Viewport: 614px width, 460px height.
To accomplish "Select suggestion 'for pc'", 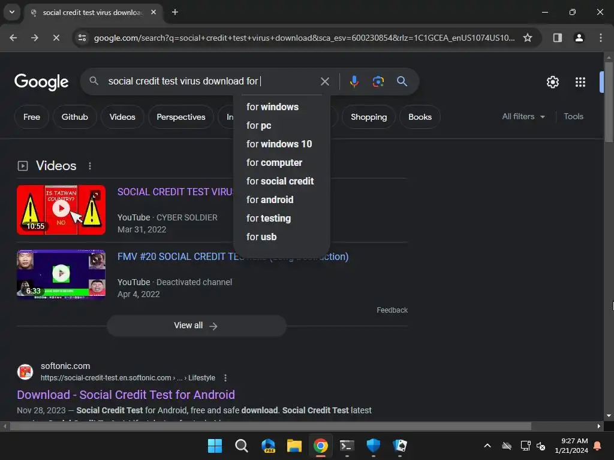I will (282, 126).
